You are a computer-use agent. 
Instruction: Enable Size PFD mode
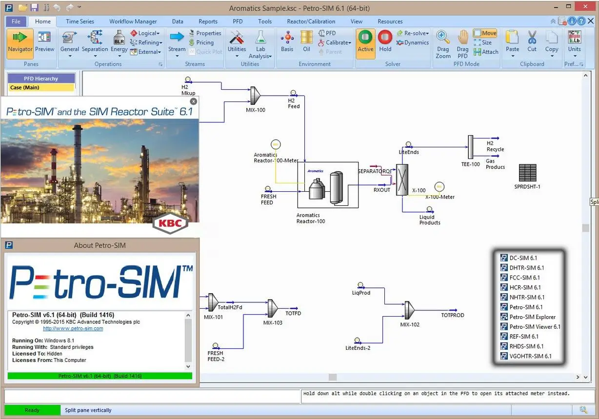pos(482,42)
